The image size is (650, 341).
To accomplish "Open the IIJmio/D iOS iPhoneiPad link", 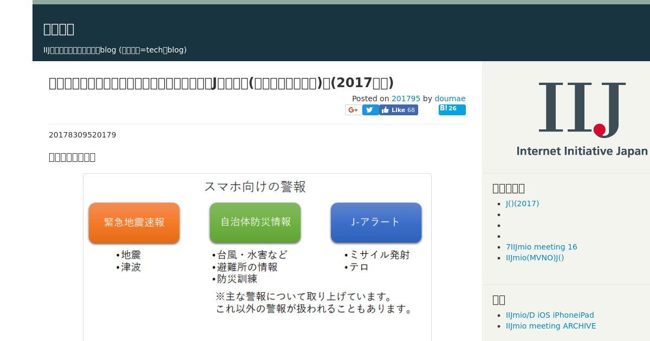I will click(x=550, y=315).
